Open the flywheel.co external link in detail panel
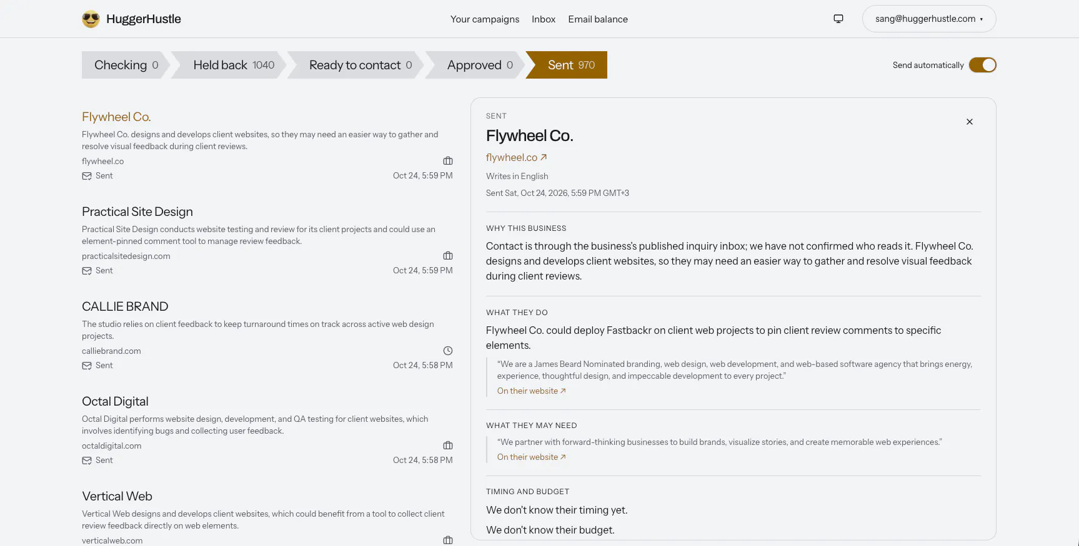 (517, 158)
